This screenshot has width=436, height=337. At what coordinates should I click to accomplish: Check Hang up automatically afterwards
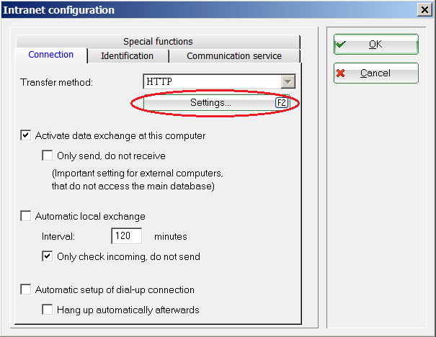pos(48,310)
